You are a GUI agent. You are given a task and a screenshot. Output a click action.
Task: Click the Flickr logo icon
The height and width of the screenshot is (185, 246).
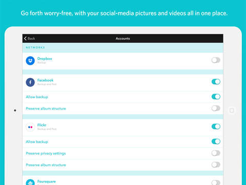tap(30, 127)
